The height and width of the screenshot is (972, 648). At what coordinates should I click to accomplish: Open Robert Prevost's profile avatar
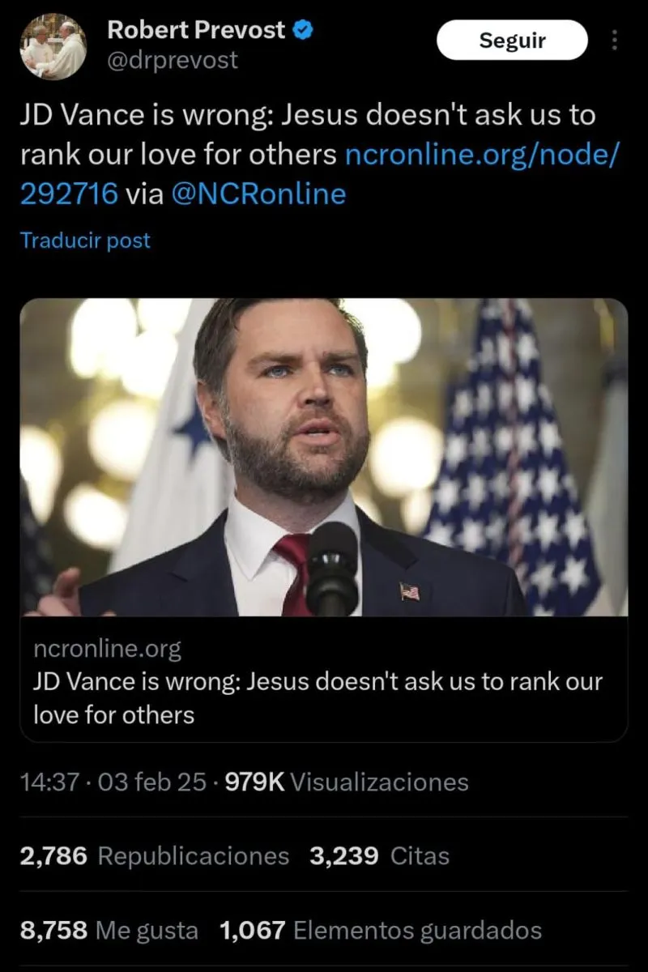coord(53,46)
